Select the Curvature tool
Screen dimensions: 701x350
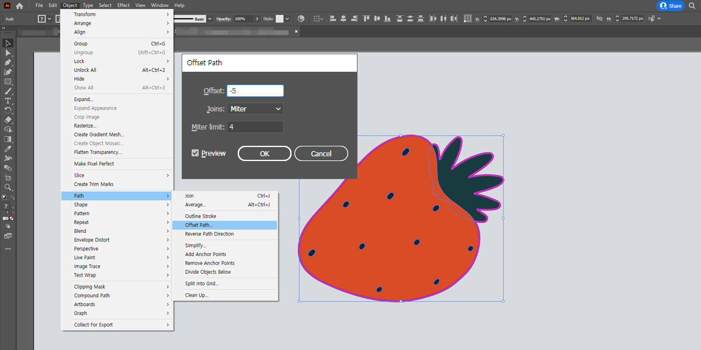pyautogui.click(x=8, y=72)
